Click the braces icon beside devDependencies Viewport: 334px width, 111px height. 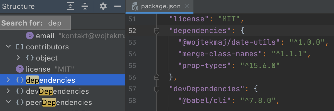(x=20, y=91)
